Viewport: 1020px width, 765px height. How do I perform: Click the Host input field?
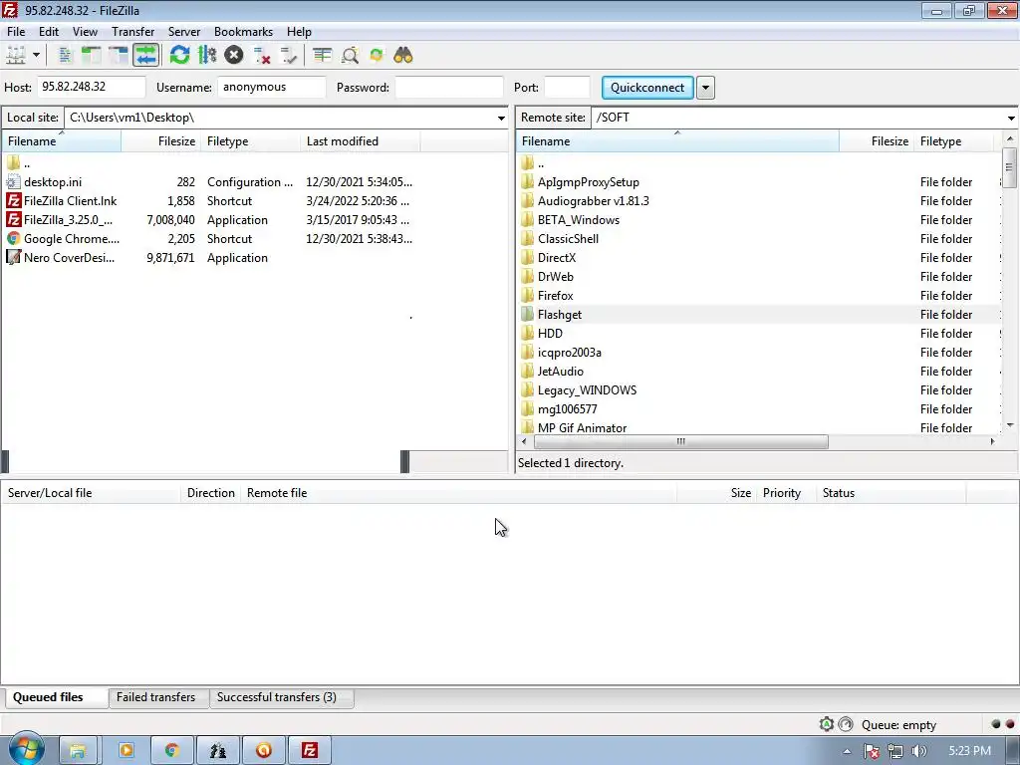(x=91, y=87)
